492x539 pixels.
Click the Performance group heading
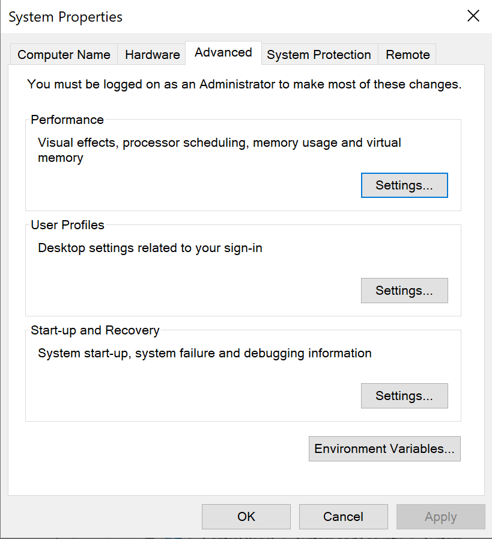tap(67, 120)
